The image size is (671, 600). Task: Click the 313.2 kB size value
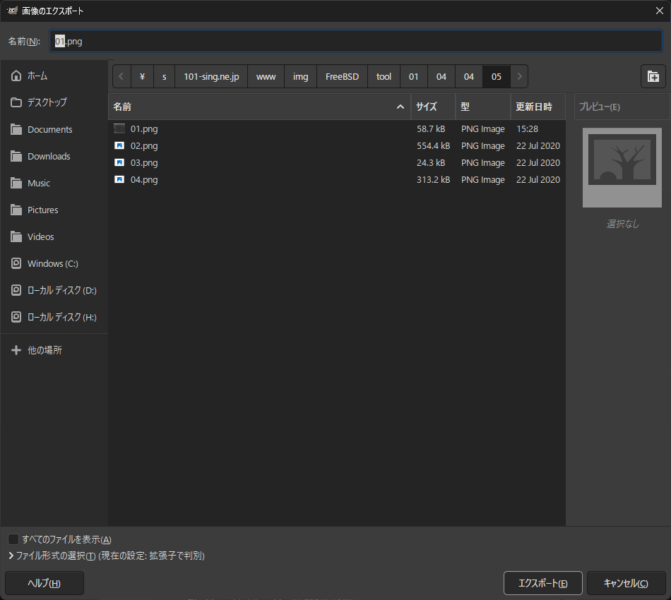coord(433,179)
